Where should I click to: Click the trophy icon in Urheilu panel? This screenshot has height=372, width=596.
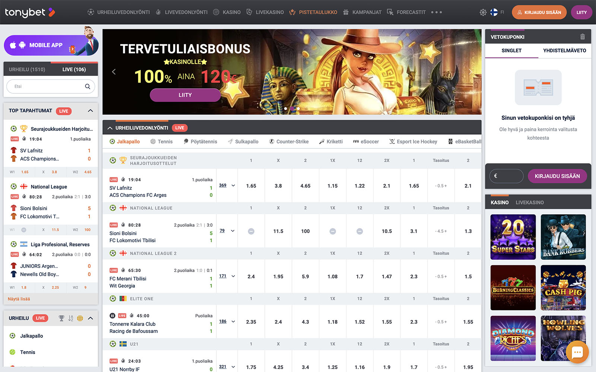pos(61,318)
